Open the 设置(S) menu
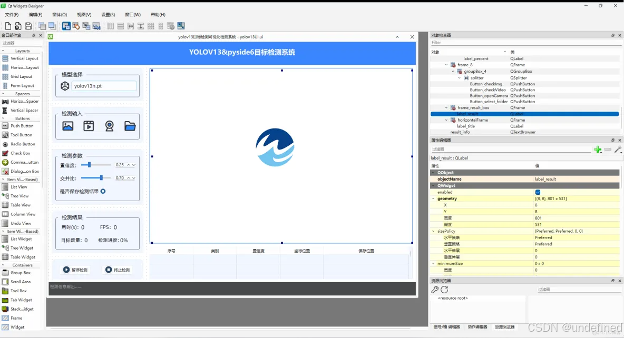This screenshot has width=624, height=338. (x=108, y=15)
